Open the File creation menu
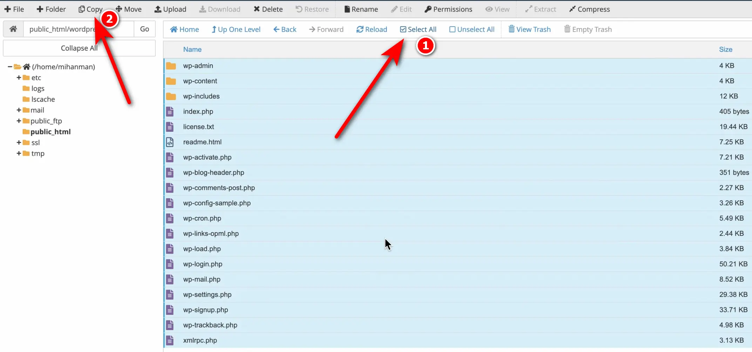The height and width of the screenshot is (352, 752). (14, 9)
